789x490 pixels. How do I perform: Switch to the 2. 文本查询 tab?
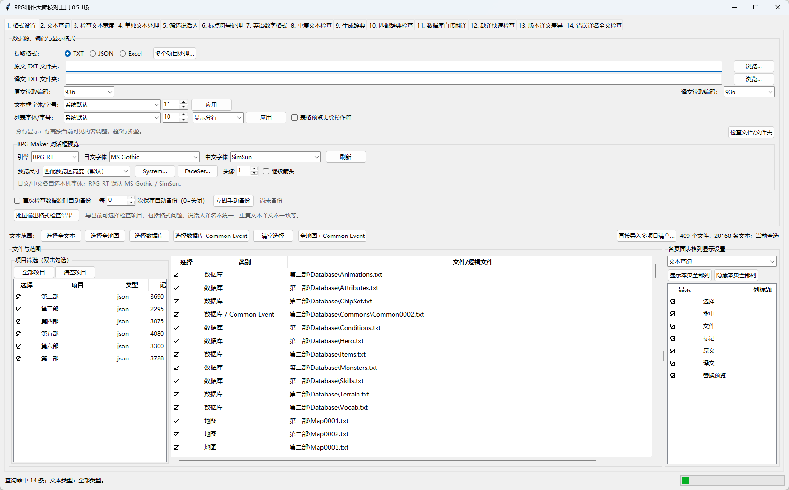(x=55, y=26)
